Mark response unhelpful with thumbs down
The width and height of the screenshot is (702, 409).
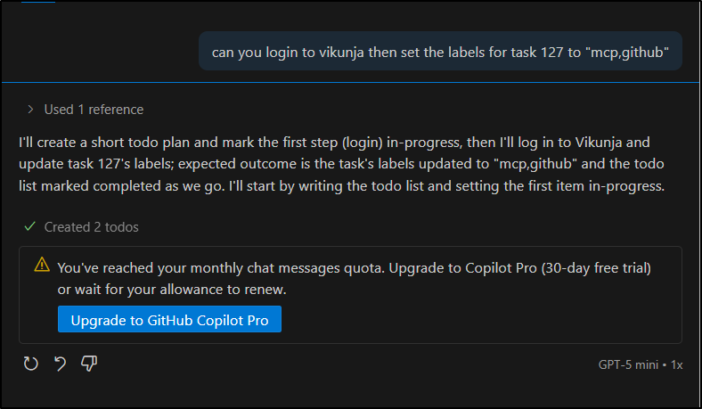coord(89,364)
